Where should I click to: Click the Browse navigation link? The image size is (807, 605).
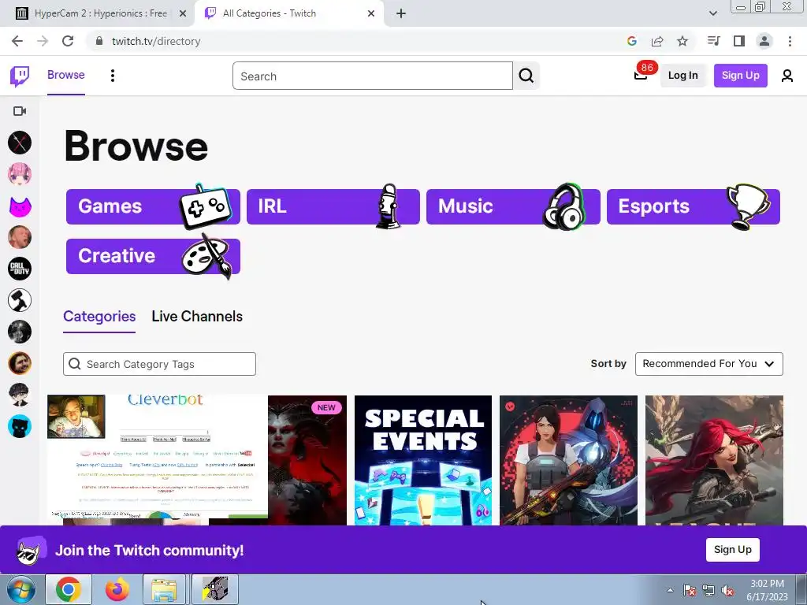point(66,75)
